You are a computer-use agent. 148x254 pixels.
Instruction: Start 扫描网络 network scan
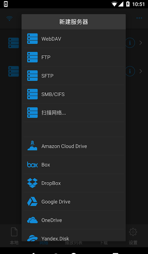tap(74, 113)
